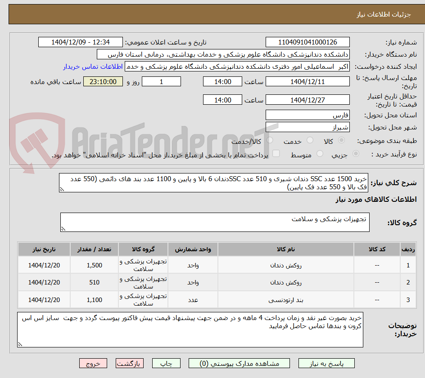The height and width of the screenshot is (378, 425).
Task: Click the response deadline time 14:00 field
Action: click(222, 81)
